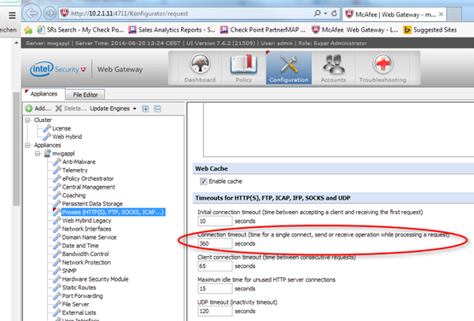Click the Delete X icon
Screen dimensions: 474x321
pyautogui.click(x=59, y=108)
